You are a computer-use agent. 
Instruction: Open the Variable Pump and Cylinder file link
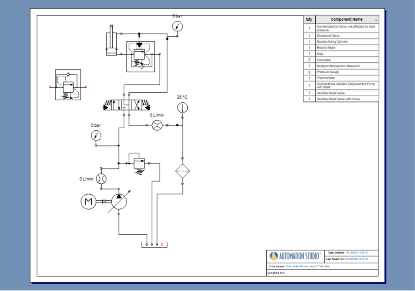[307, 266]
